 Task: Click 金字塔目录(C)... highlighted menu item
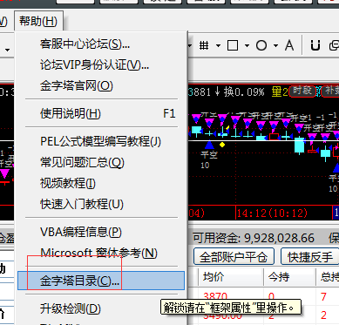coord(101,281)
